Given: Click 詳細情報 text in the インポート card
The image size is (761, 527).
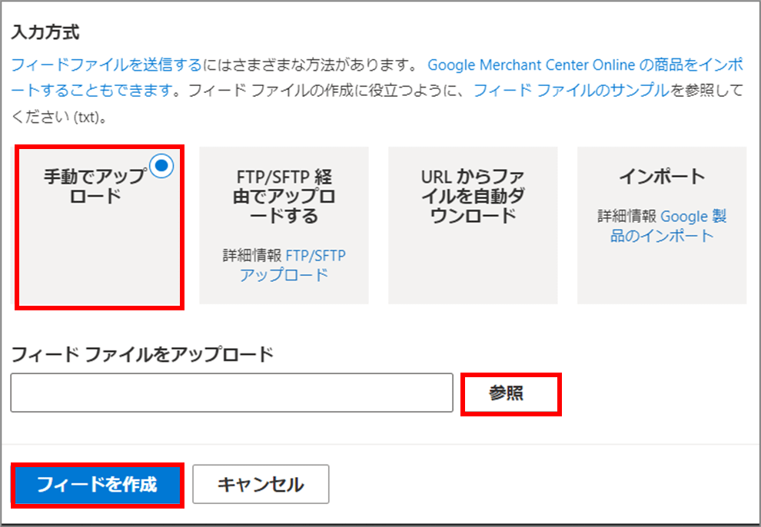Looking at the screenshot, I should (627, 217).
